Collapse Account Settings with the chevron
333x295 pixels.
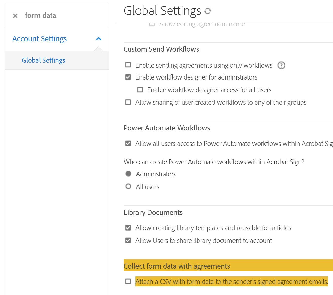[99, 39]
